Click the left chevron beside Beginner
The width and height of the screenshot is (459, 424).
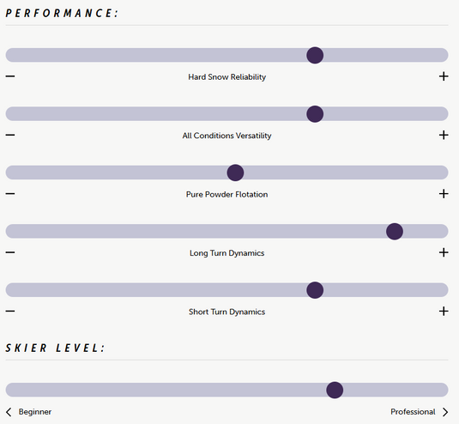tap(9, 412)
